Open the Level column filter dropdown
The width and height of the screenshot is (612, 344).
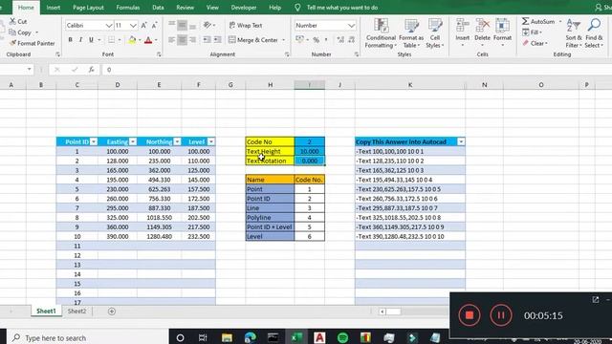[211, 142]
